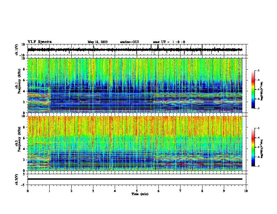
Task: Click the ch.2 color bar log(PSD) units label
Action: point(262,149)
